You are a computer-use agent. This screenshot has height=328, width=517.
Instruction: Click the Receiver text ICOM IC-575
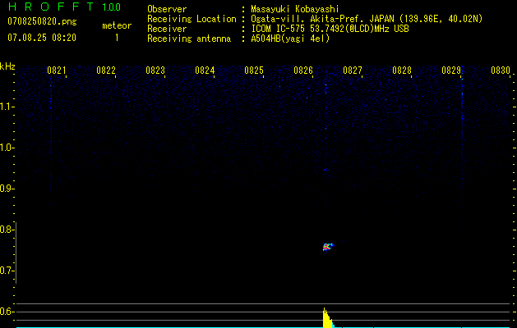click(279, 29)
